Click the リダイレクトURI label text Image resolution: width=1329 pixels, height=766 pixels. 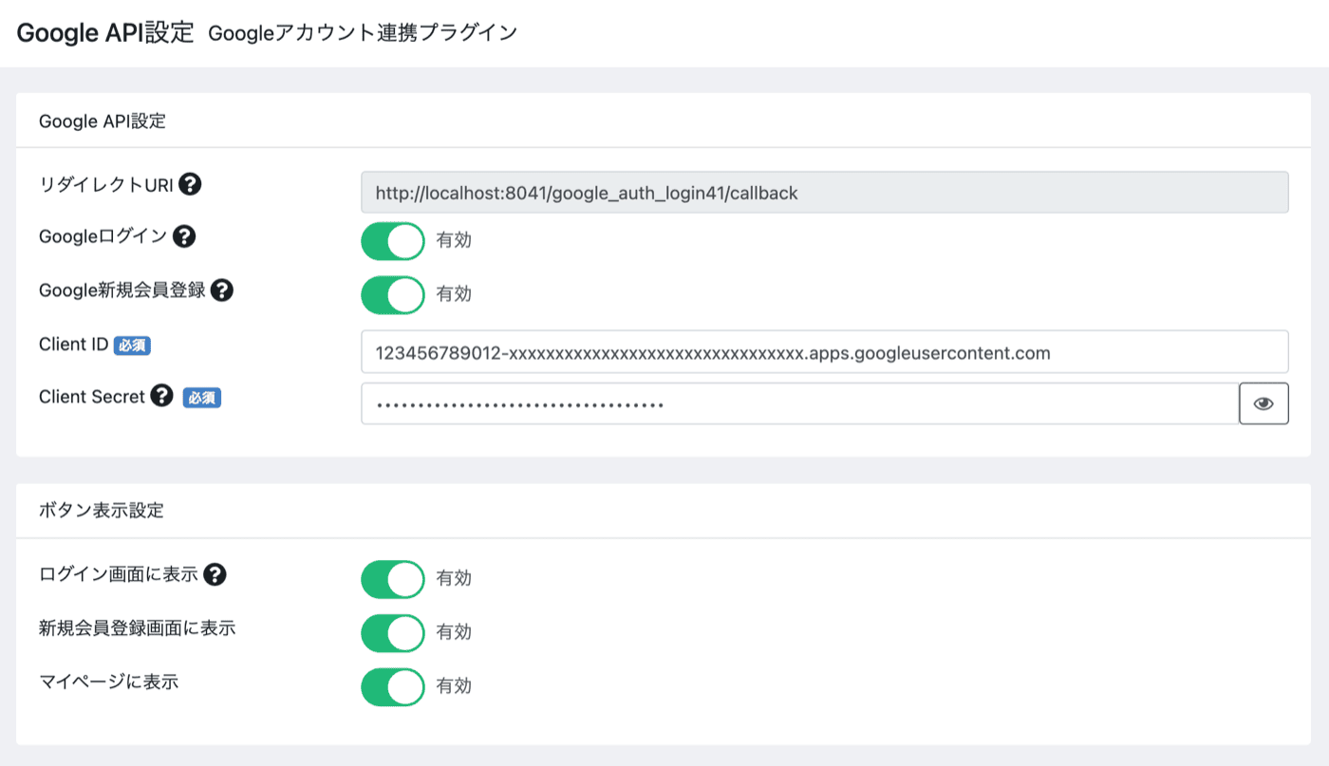[106, 184]
